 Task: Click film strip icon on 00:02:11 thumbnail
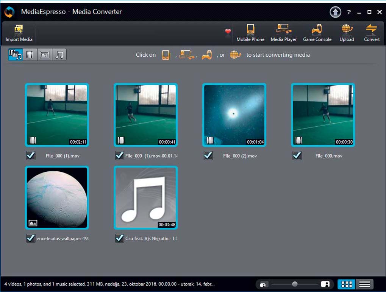[x=33, y=140]
